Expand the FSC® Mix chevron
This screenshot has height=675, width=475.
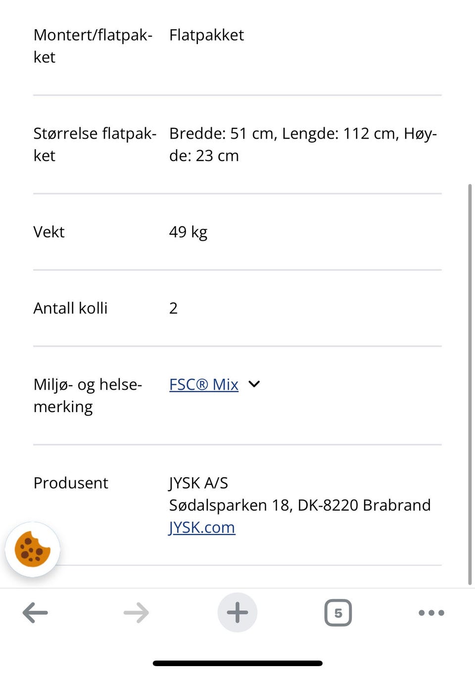(254, 384)
